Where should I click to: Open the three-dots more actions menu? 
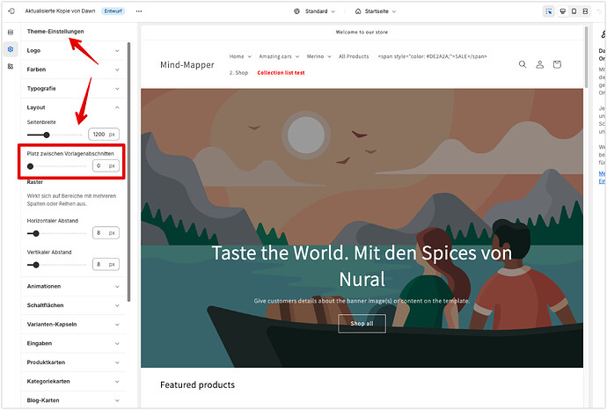[139, 11]
